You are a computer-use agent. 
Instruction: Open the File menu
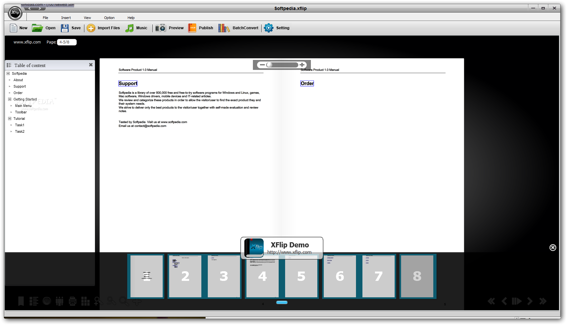pos(45,18)
